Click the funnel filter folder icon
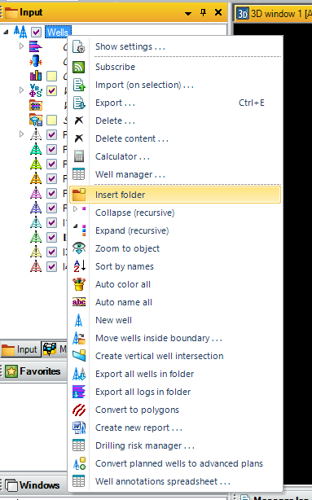The width and height of the screenshot is (312, 500). point(36,120)
